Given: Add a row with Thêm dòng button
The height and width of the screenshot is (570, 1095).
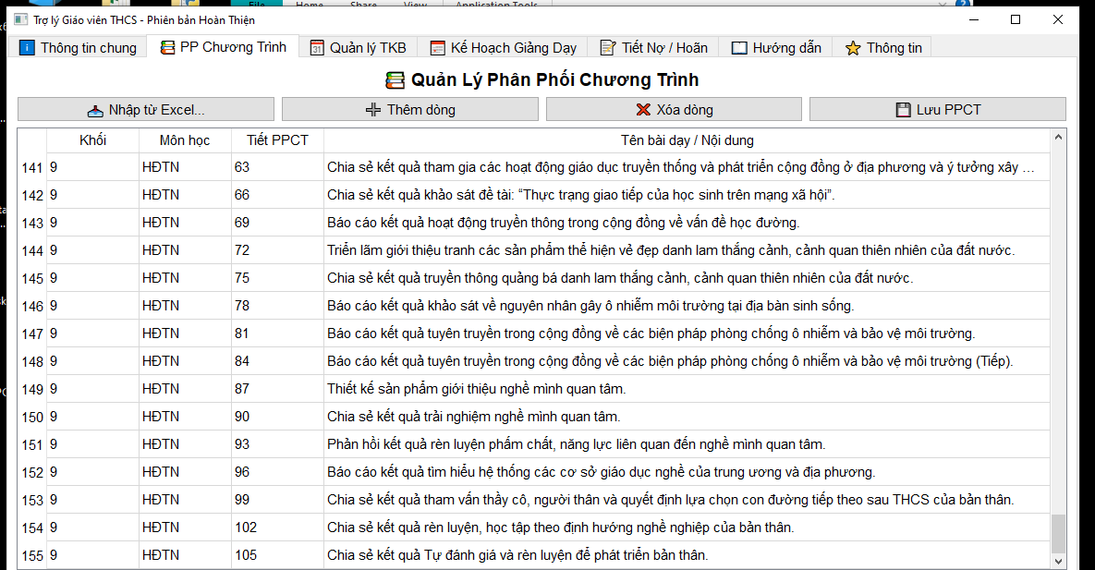Looking at the screenshot, I should pos(409,110).
